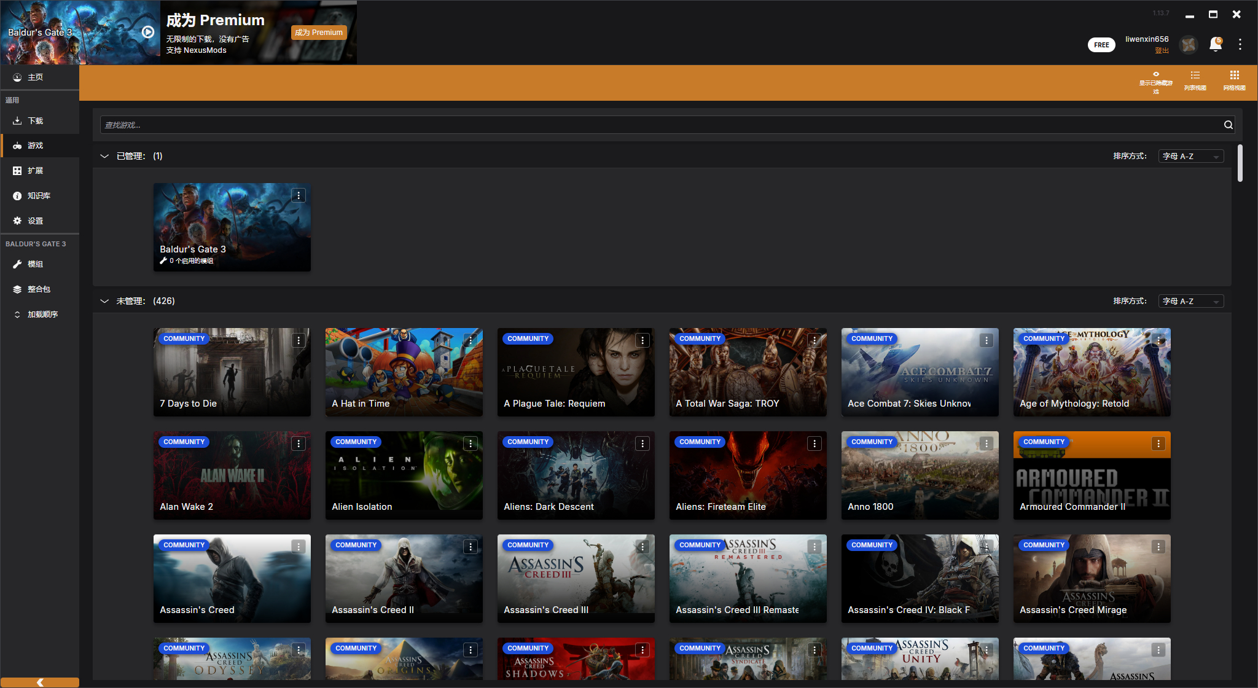Select the Anno 1800 game thumbnail
1258x688 pixels.
[920, 475]
